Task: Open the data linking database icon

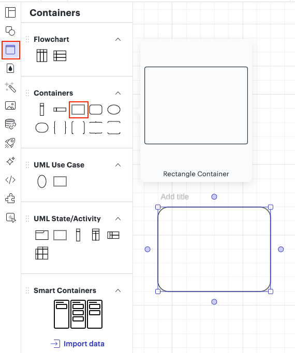Action: 10,124
